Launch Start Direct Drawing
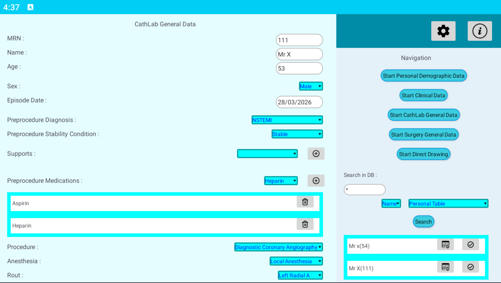 pyautogui.click(x=423, y=154)
